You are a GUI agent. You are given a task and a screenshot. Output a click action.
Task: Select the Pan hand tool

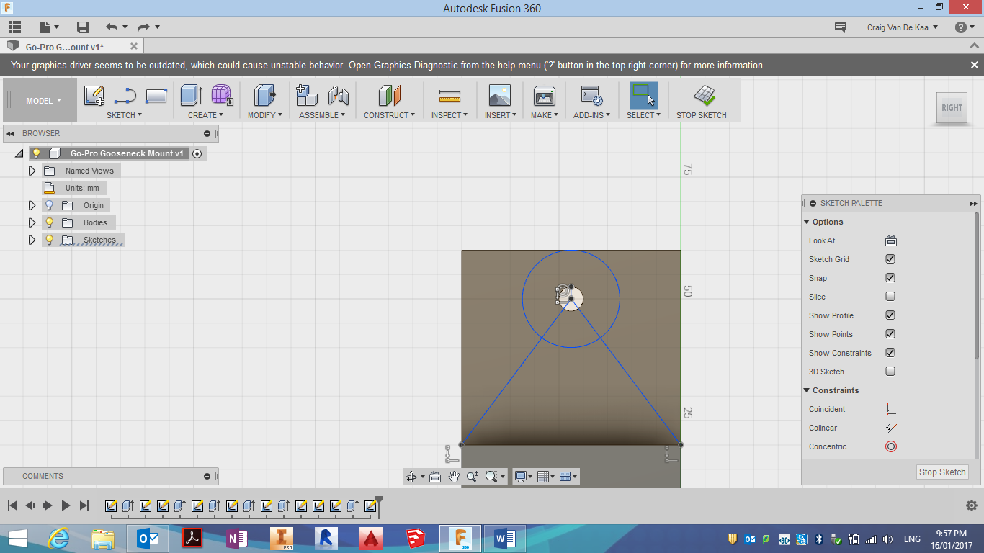point(454,476)
